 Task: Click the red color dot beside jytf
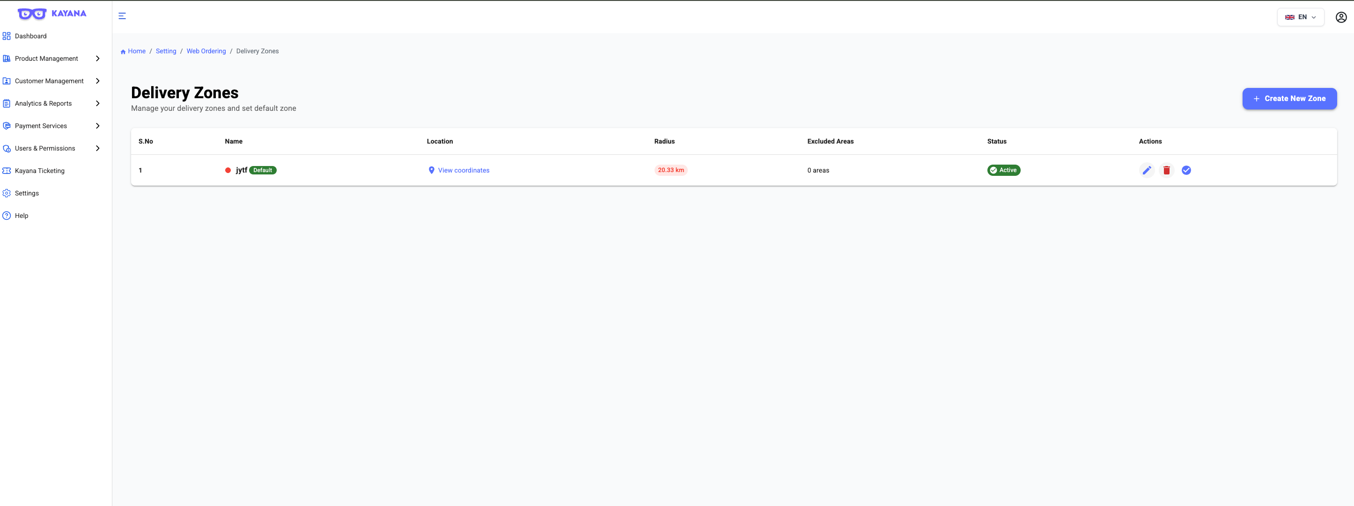[228, 170]
